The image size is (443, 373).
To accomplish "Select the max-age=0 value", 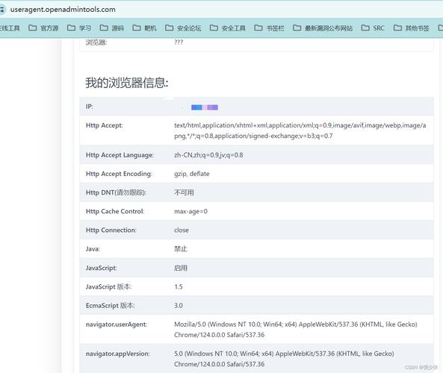I will point(190,211).
